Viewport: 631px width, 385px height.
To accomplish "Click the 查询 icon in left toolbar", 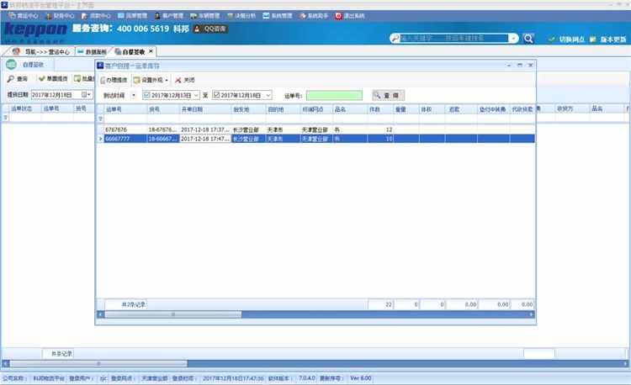I will point(11,79).
